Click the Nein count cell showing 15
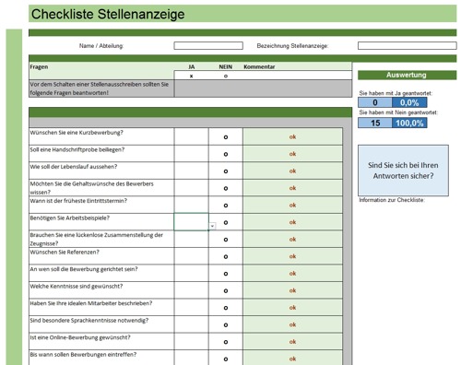Image resolution: width=461 pixels, height=365 pixels. click(x=375, y=123)
